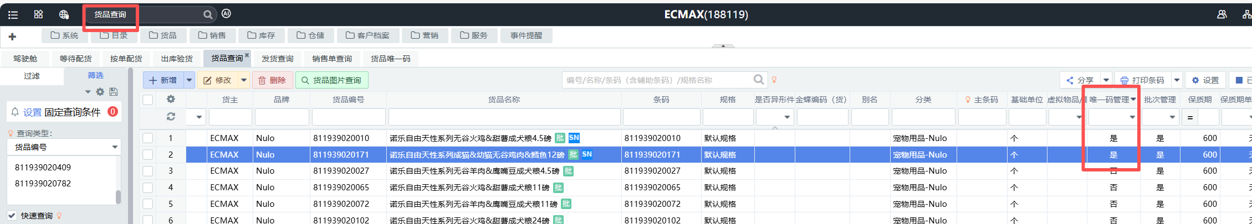Check the row 3 checkbox
The width and height of the screenshot is (1252, 224).
point(147,171)
